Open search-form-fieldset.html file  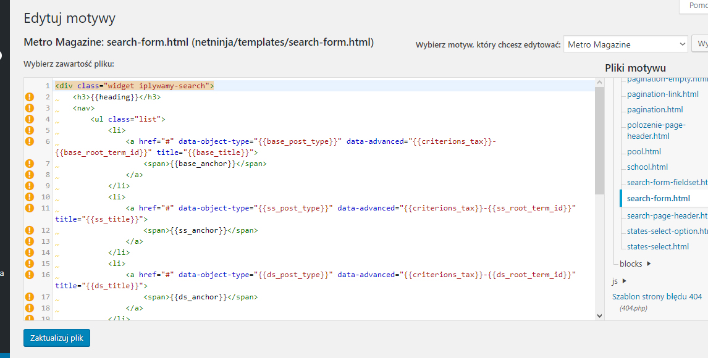[x=667, y=182]
